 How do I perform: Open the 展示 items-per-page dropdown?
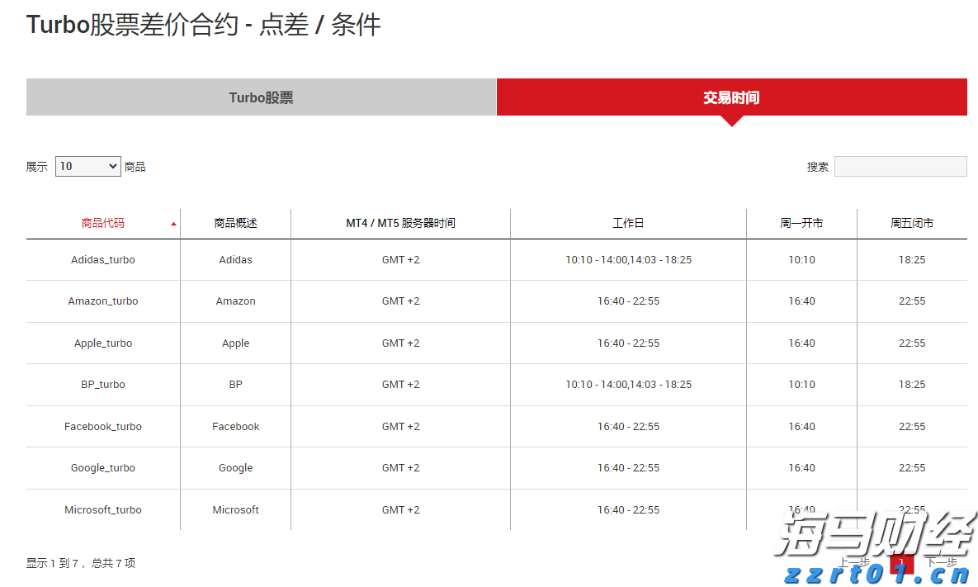pyautogui.click(x=87, y=166)
